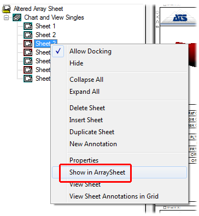Image resolution: width=199 pixels, height=216 pixels.
Task: Select New Annotation entry
Action: 93,144
